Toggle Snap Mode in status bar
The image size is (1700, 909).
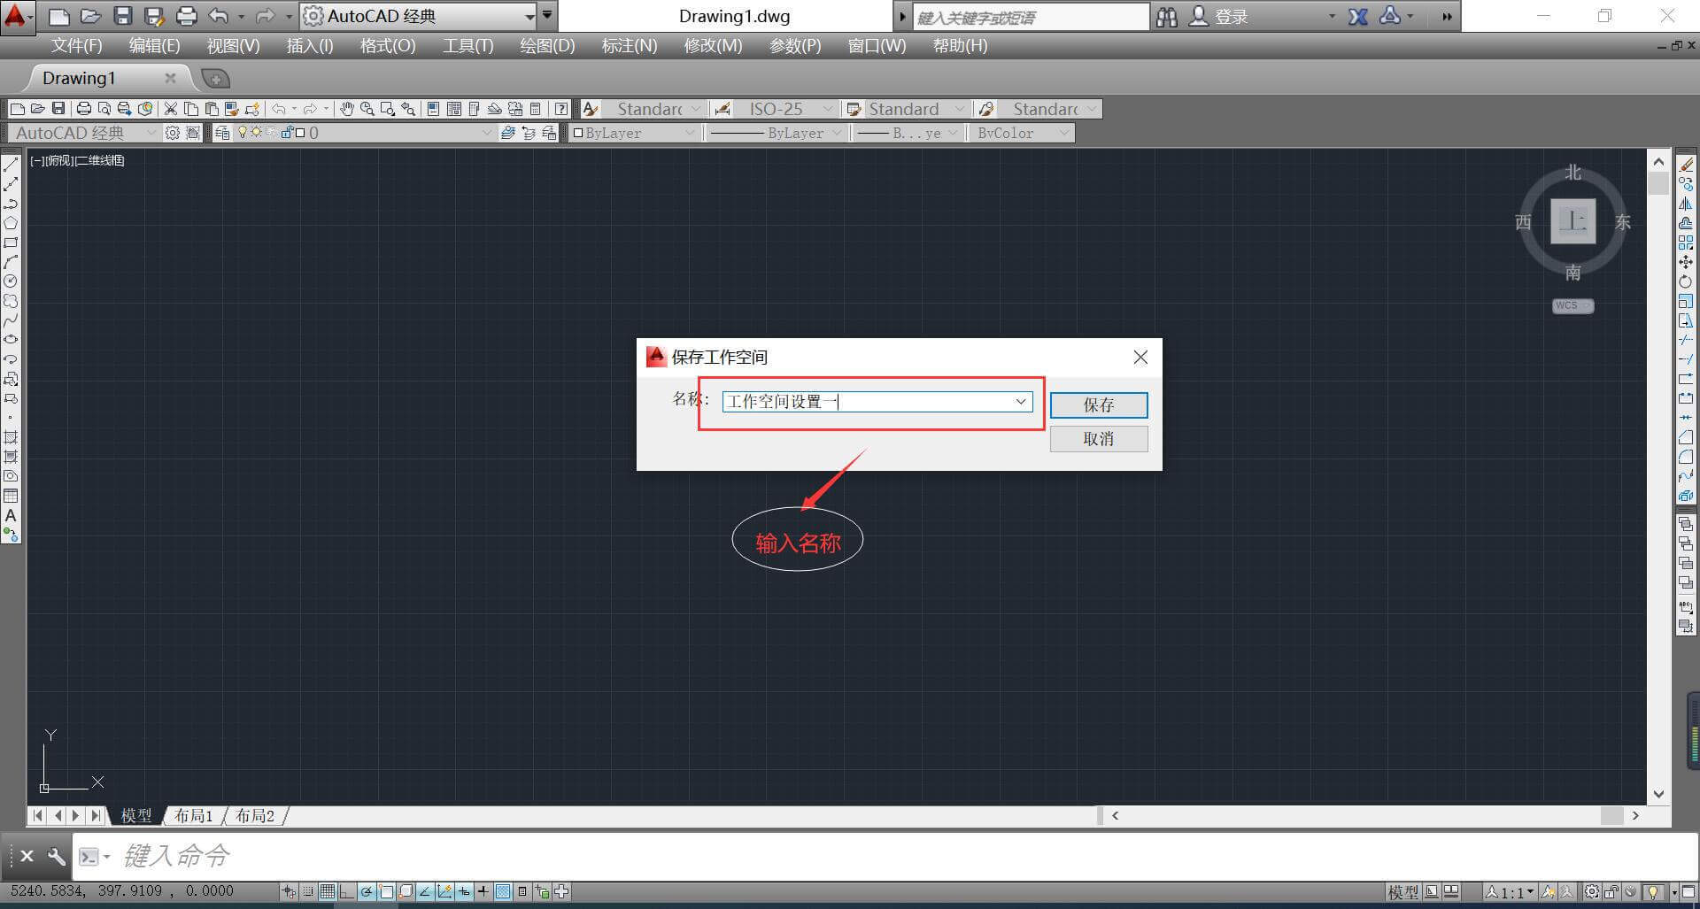308,891
